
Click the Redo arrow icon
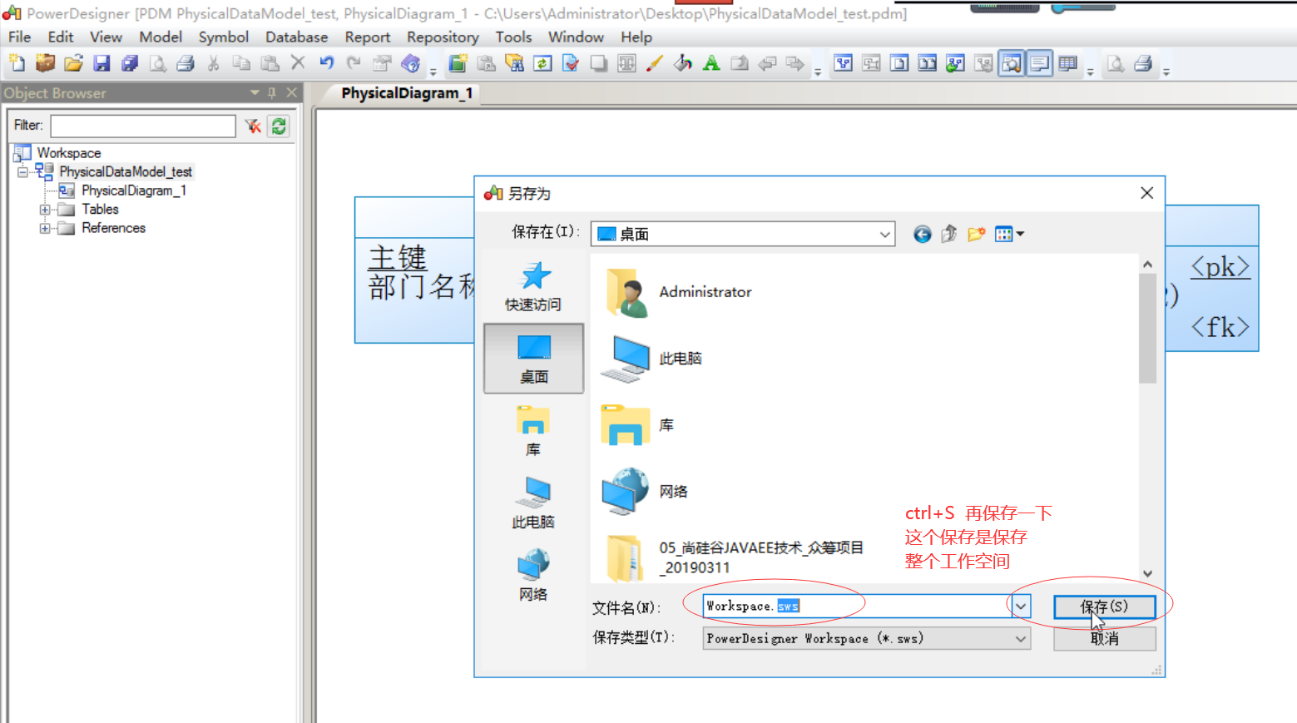tap(354, 63)
